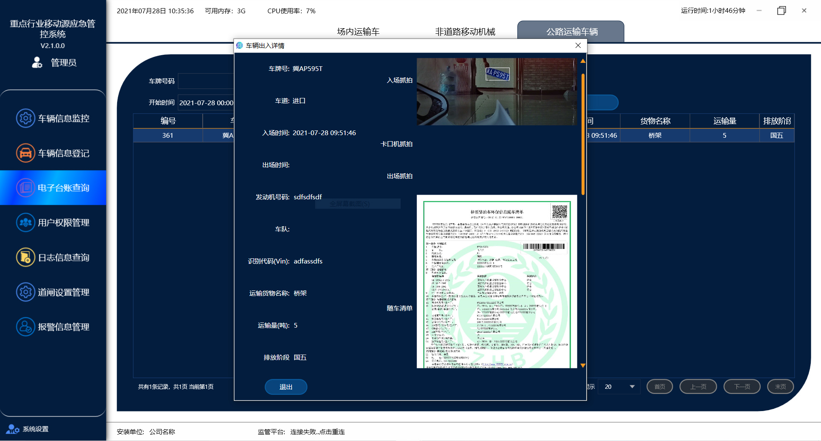Switch to 场内运输车 tab
The image size is (821, 441).
point(358,32)
